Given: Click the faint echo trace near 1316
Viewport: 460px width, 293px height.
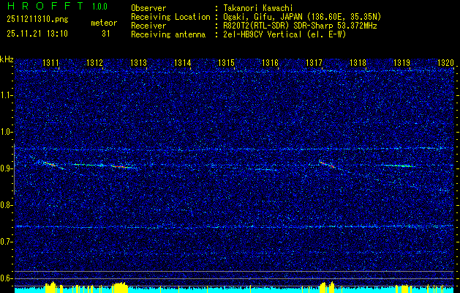Looking at the screenshot, I should tap(265, 169).
